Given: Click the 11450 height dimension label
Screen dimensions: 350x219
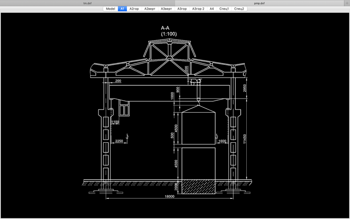Looking at the screenshot, I should [245, 139].
